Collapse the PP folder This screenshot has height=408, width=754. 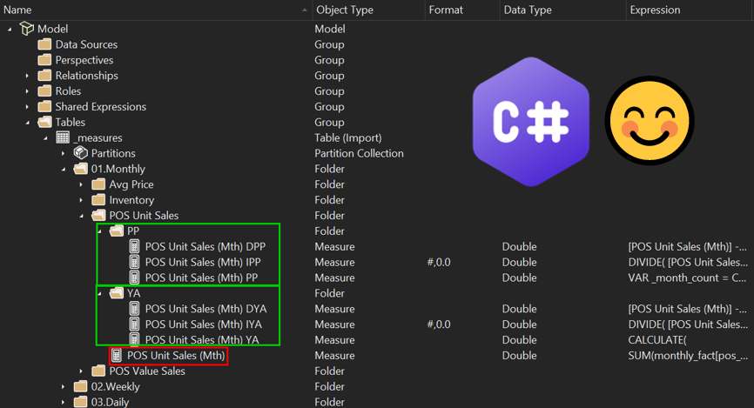[99, 231]
